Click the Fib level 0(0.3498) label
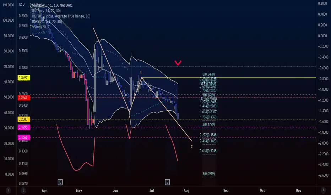This screenshot has width=331, height=195. pyautogui.click(x=208, y=74)
